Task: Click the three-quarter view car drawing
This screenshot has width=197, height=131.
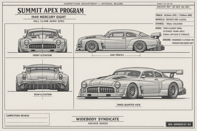Action: (132, 83)
